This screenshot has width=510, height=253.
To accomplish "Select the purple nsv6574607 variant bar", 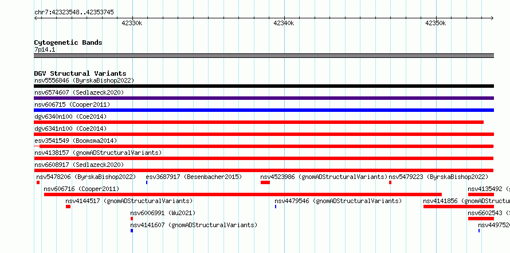I will tap(264, 98).
